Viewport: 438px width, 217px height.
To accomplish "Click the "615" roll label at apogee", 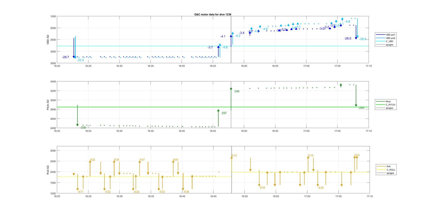I will pyautogui.click(x=234, y=156).
